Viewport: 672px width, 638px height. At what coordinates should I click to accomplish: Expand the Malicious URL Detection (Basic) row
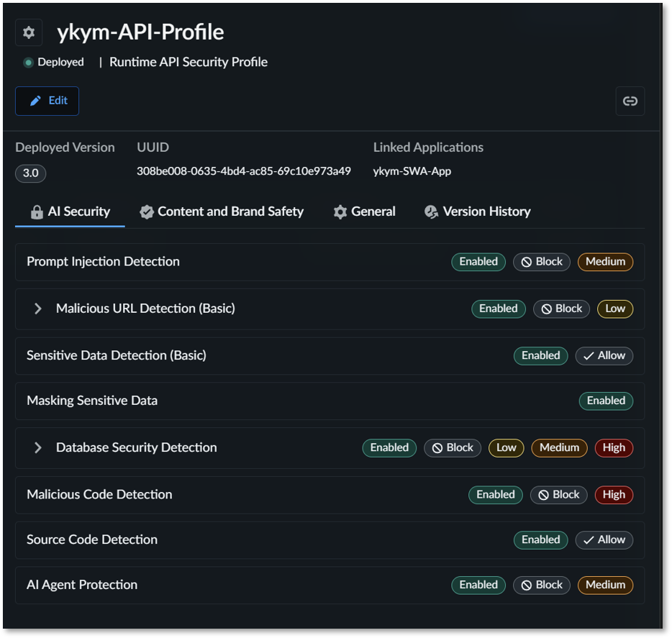tap(37, 309)
